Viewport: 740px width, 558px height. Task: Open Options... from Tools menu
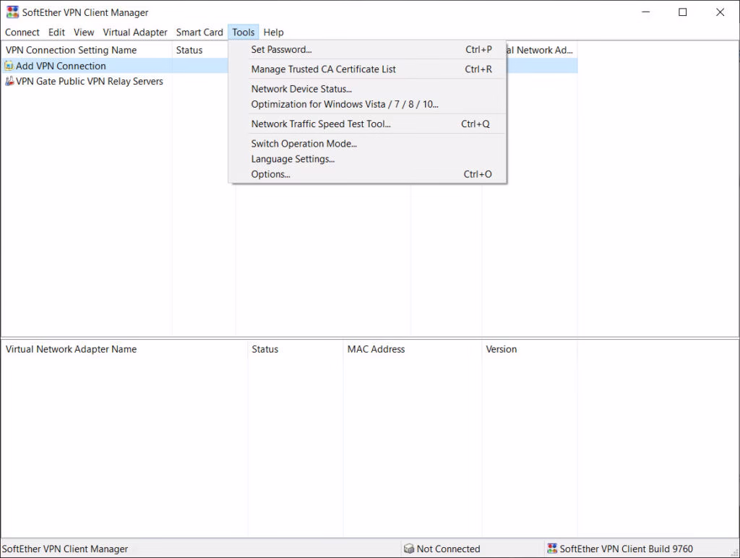point(367,174)
